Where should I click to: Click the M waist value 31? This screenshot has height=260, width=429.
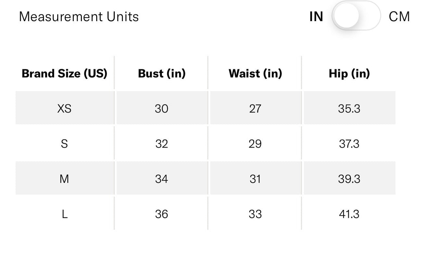[x=255, y=179]
